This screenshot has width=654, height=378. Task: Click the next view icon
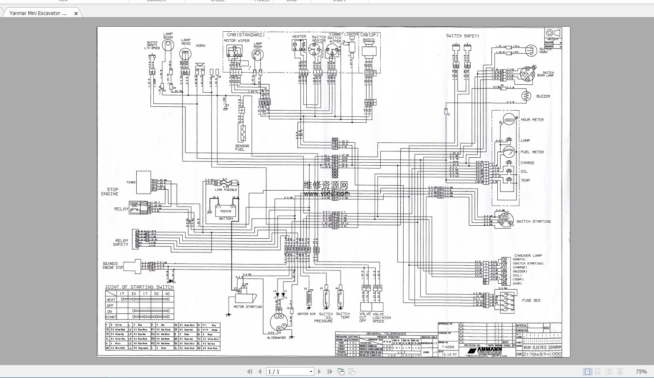[x=352, y=371]
